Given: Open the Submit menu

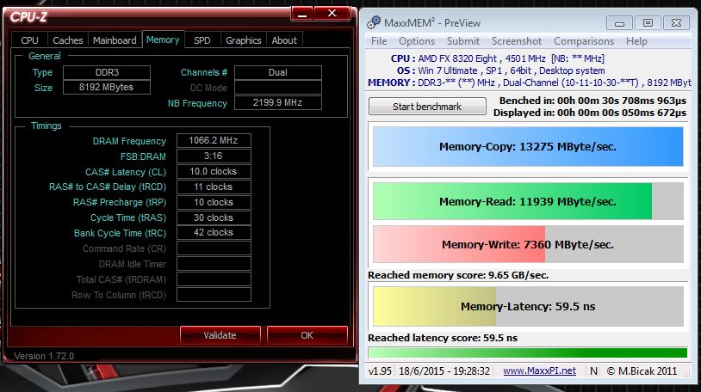Looking at the screenshot, I should click(463, 41).
